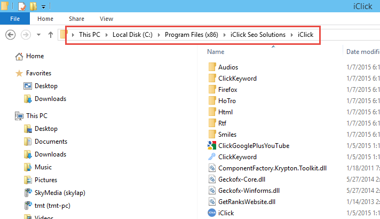380x219 pixels.
Task: Select the folder name Smiles
Action: [x=227, y=135]
